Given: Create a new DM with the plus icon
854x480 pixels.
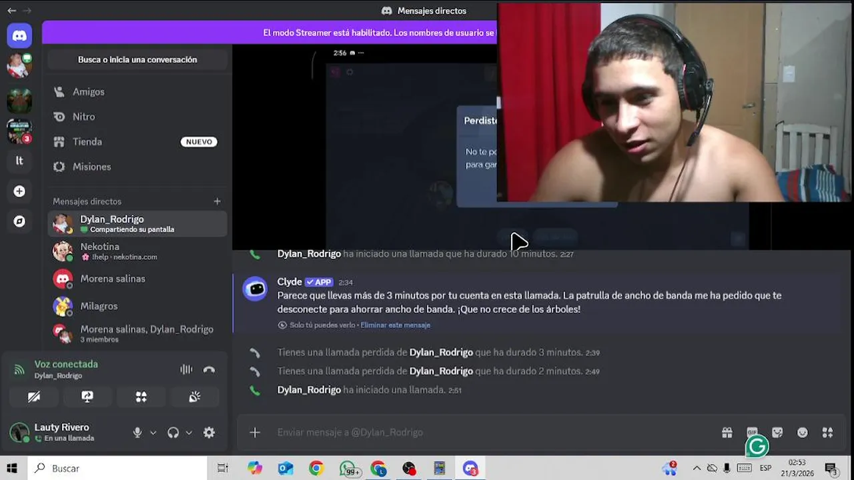Looking at the screenshot, I should pyautogui.click(x=217, y=201).
